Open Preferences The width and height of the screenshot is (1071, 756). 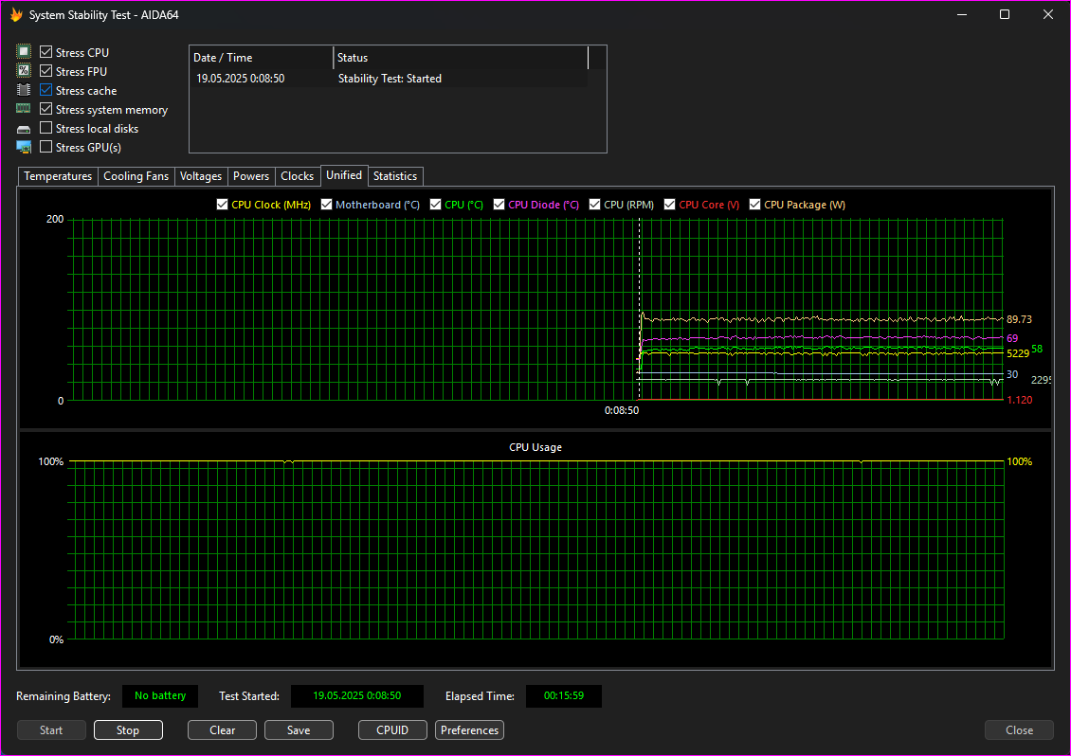pyautogui.click(x=470, y=730)
